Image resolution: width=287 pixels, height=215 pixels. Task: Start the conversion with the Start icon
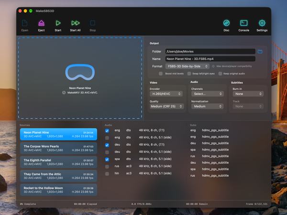point(58,23)
